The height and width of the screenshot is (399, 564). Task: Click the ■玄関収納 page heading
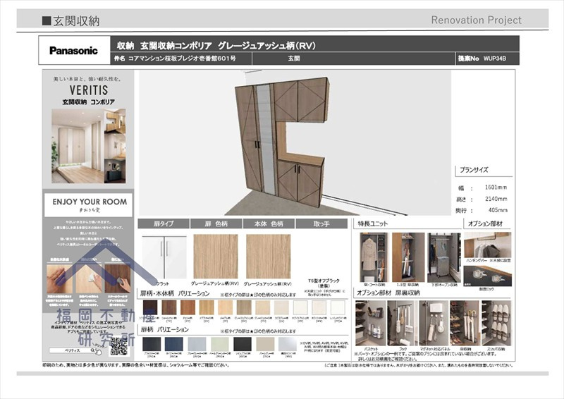point(70,21)
